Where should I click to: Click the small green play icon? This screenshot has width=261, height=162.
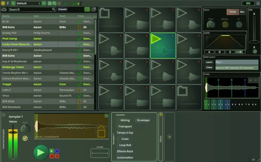click(52, 151)
